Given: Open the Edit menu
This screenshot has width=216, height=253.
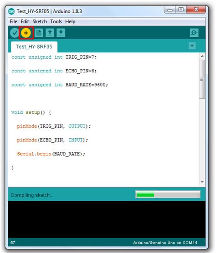Looking at the screenshot, I should tap(25, 21).
